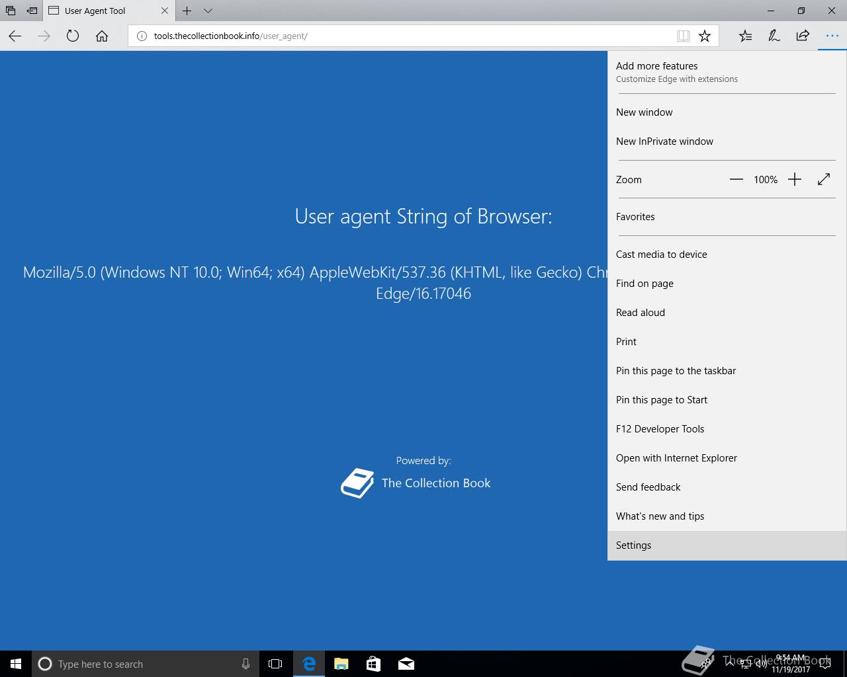Open tabs you've set aside icon

(x=11, y=11)
